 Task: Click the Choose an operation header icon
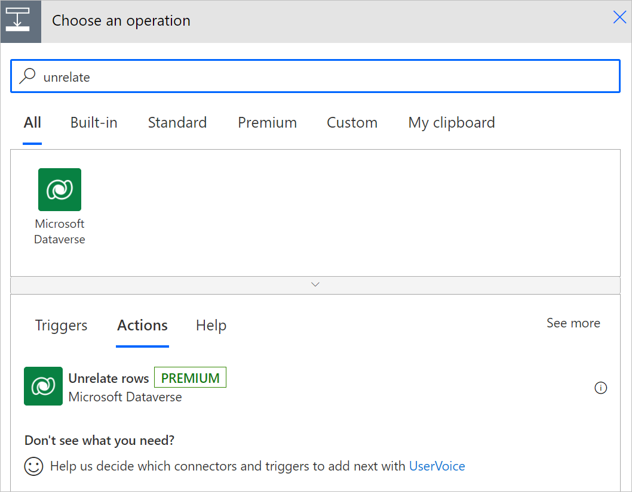(21, 21)
